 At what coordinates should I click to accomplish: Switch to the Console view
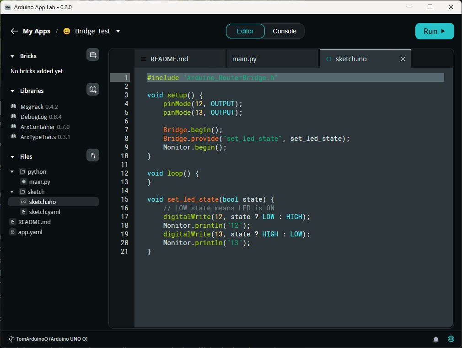[x=285, y=31]
